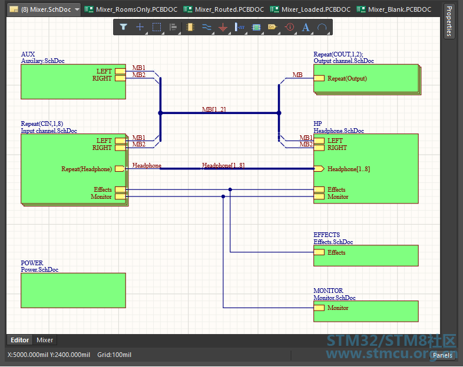The image size is (463, 367).
Task: Select the EFFECTS sheet symbol block
Action: (x=366, y=256)
